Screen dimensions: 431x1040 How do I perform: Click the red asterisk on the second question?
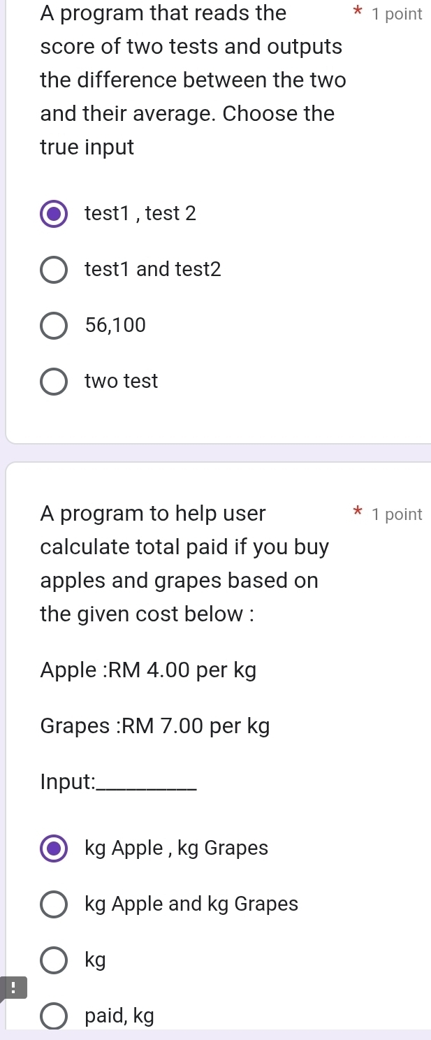[357, 513]
